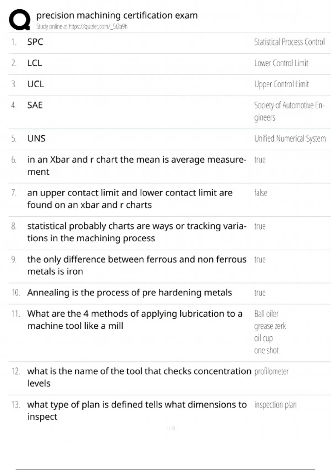Click the "one shot" answer line
This screenshot has width=331, height=470.
click(x=266, y=351)
